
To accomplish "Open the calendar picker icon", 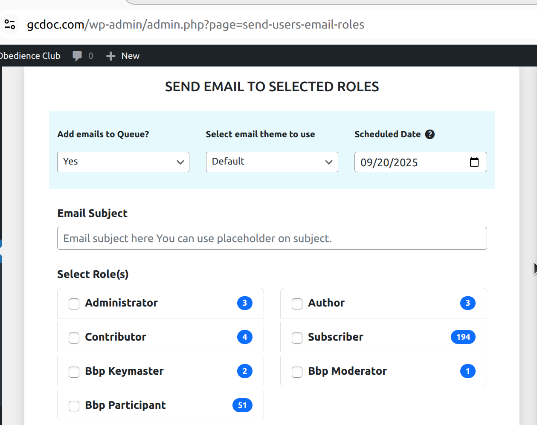I will pyautogui.click(x=474, y=162).
